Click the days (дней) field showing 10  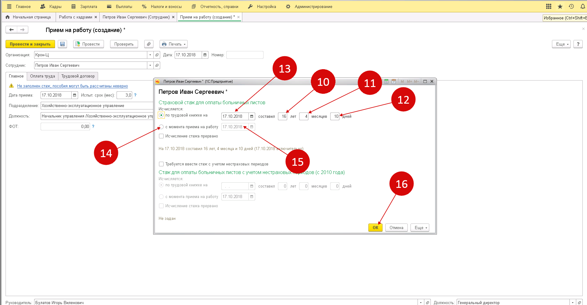pos(335,117)
